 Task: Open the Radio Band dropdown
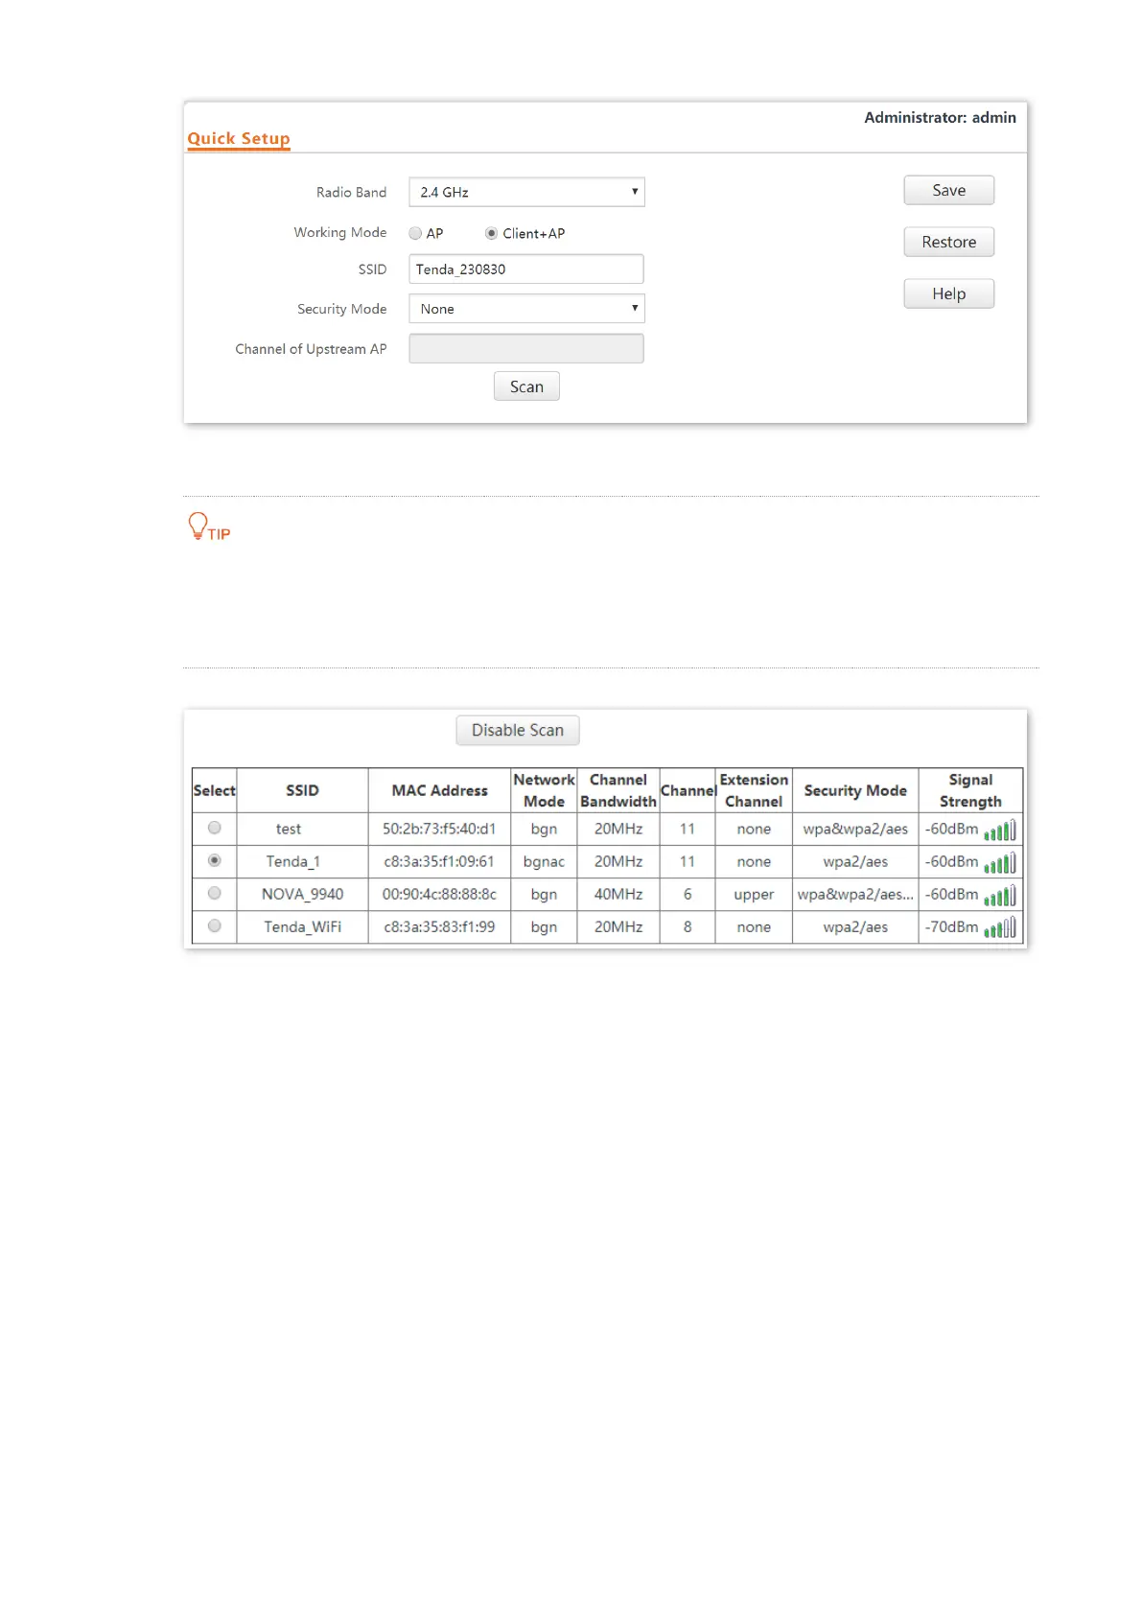coord(526,192)
